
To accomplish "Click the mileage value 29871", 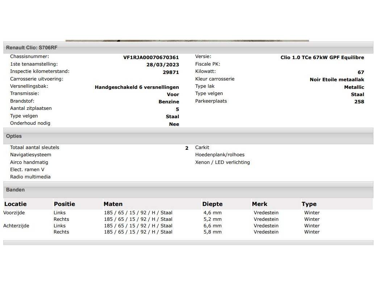I will click(171, 72).
